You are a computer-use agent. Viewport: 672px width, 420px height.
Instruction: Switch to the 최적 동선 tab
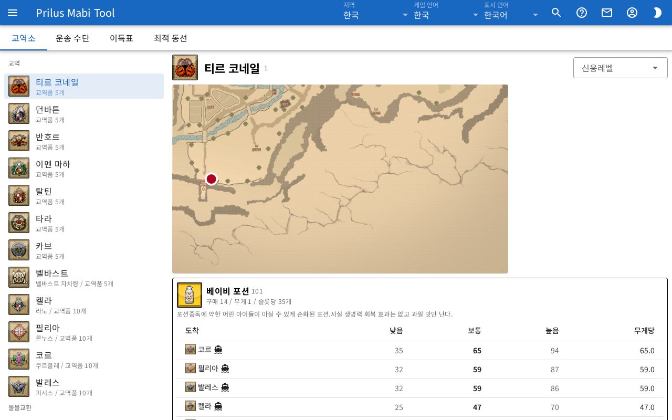(171, 38)
